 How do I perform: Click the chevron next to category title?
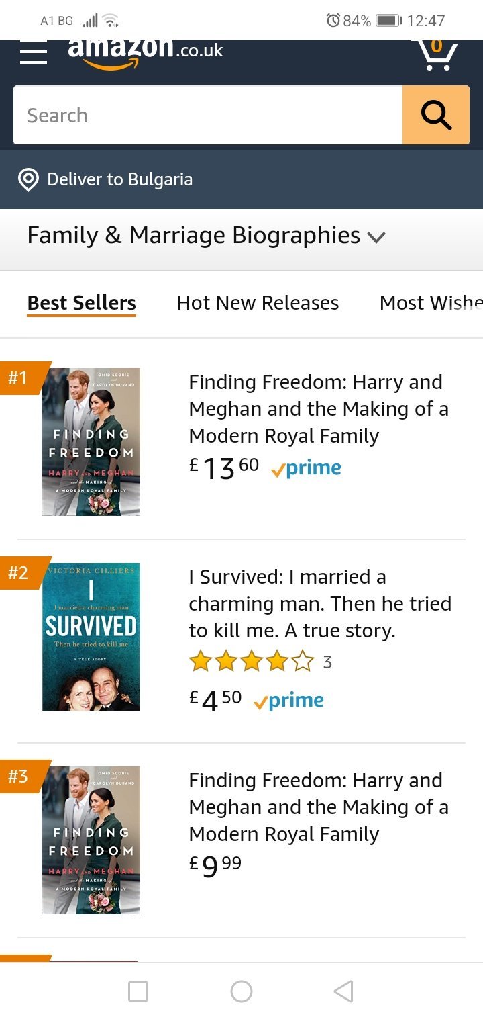tap(377, 237)
